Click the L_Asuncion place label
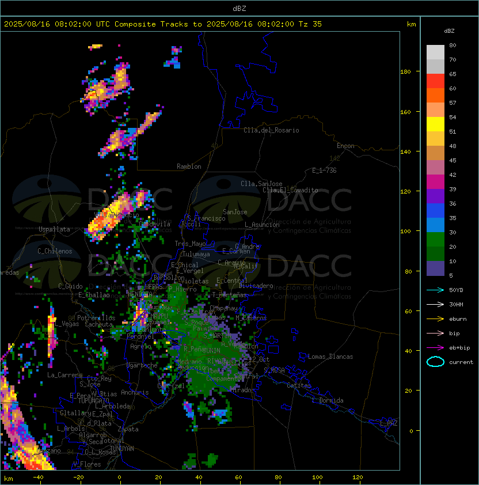 coord(262,225)
